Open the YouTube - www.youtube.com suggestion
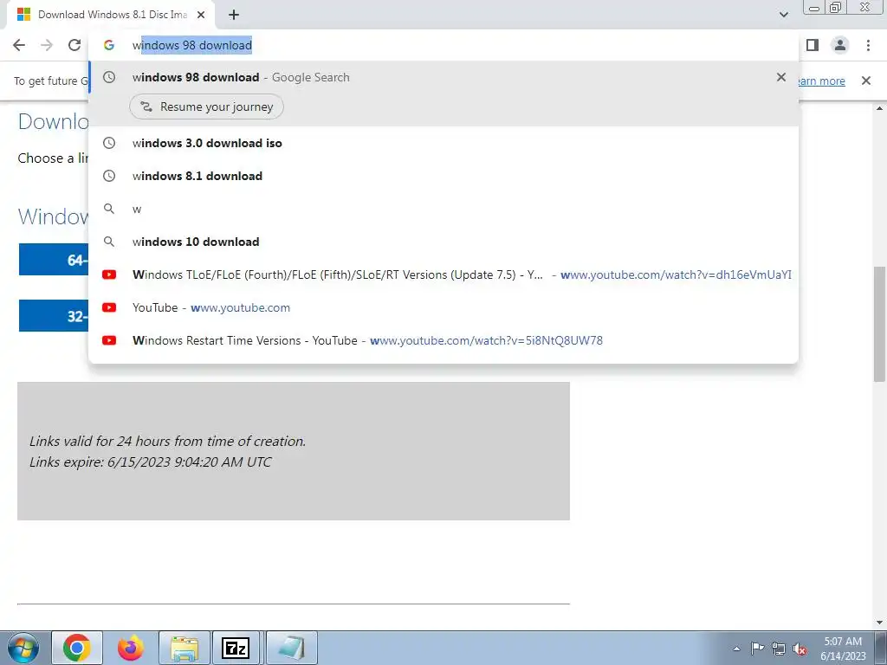The width and height of the screenshot is (887, 665). pos(443,307)
